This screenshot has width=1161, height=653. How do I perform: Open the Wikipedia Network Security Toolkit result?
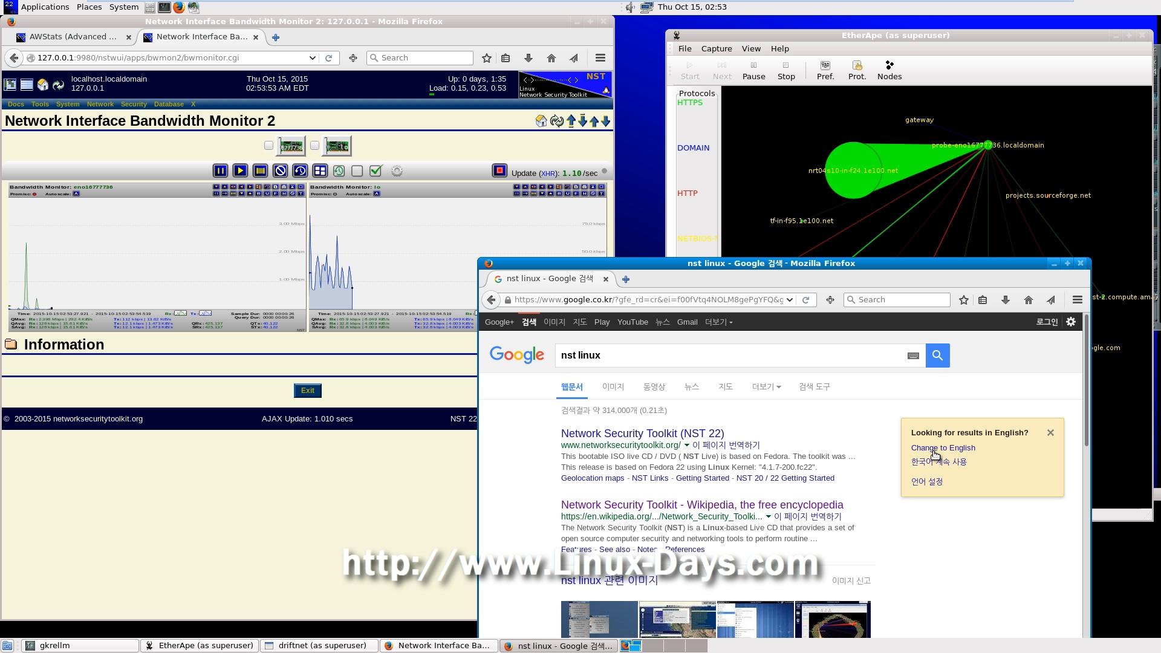point(702,505)
